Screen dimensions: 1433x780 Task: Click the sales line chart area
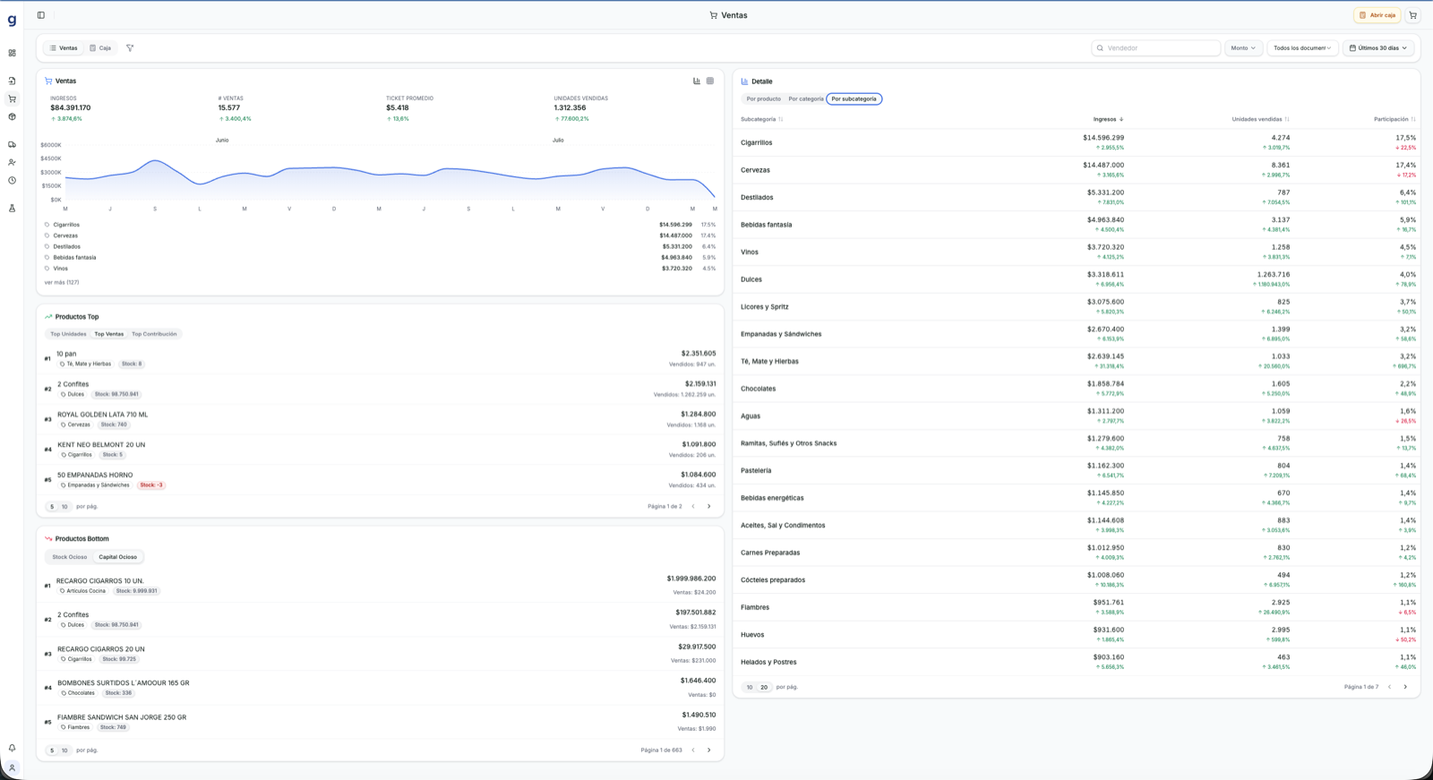pos(390,175)
